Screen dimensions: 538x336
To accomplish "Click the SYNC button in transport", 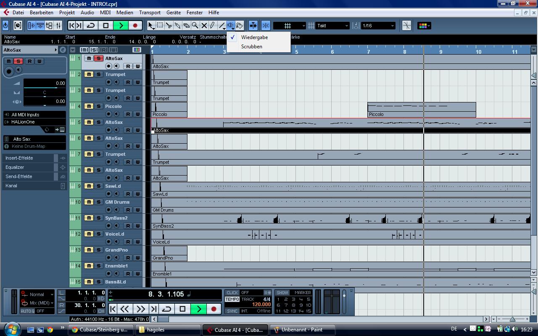I will 232,311.
